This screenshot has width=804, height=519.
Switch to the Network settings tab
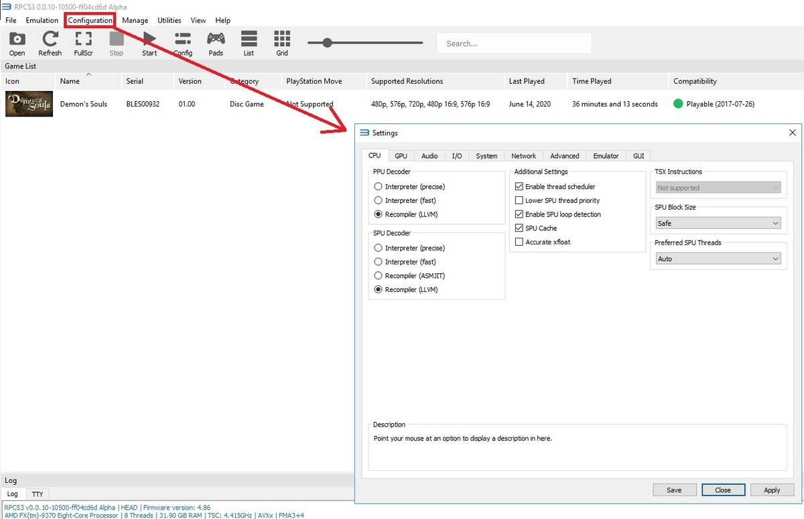pyautogui.click(x=524, y=155)
